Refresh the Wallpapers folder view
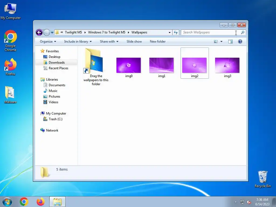Viewport: 276px width, 207px height. point(176,32)
